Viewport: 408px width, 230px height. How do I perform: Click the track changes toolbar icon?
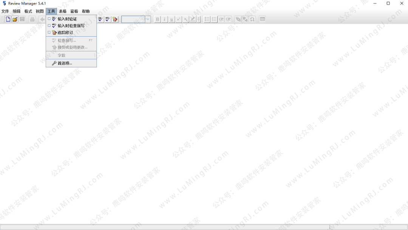115,19
